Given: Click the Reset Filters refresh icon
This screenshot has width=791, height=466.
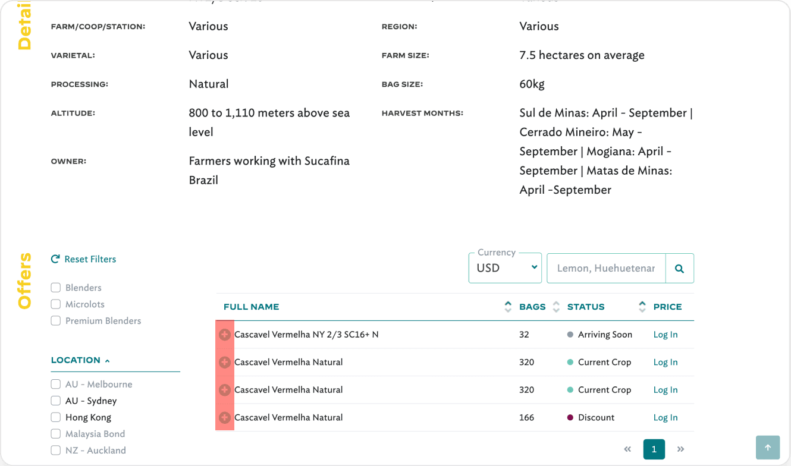Looking at the screenshot, I should click(55, 259).
